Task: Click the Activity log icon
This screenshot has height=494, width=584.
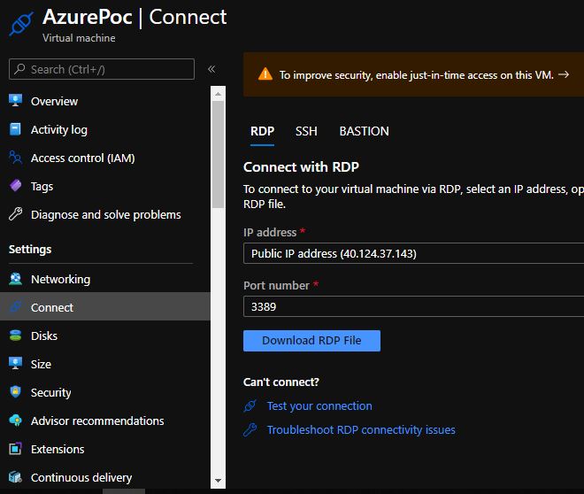Action: point(15,129)
